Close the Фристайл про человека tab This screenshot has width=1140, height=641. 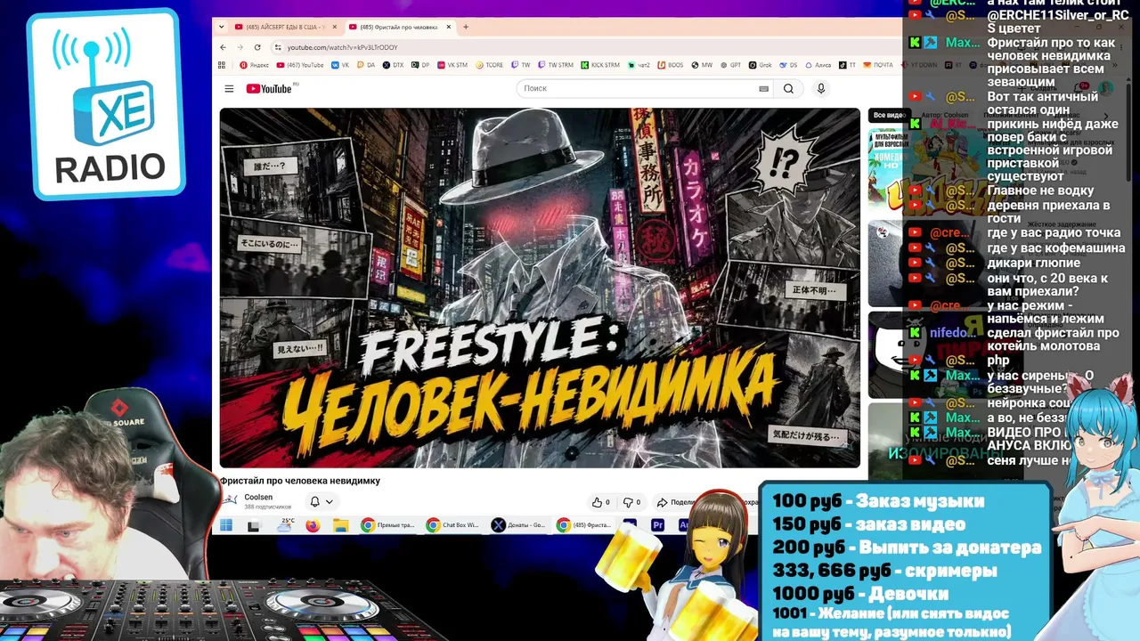point(449,27)
